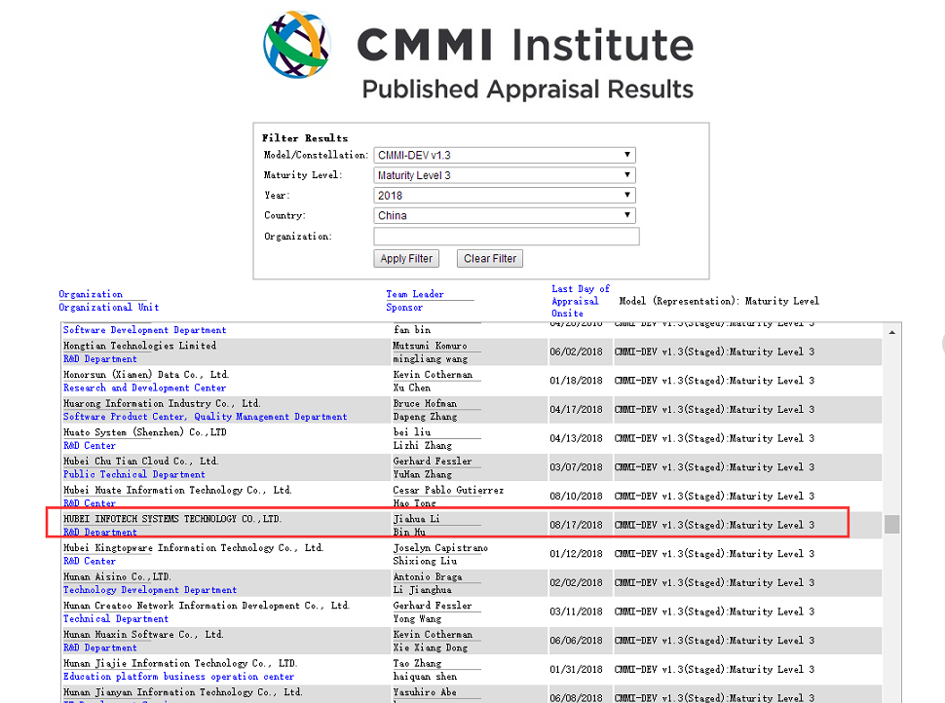Screen dimensions: 945x703
Task: Click sponsor name Dapeng Zhang
Action: pyautogui.click(x=425, y=417)
